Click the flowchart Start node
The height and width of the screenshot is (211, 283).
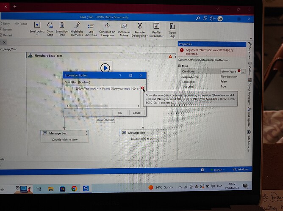[x=105, y=68]
